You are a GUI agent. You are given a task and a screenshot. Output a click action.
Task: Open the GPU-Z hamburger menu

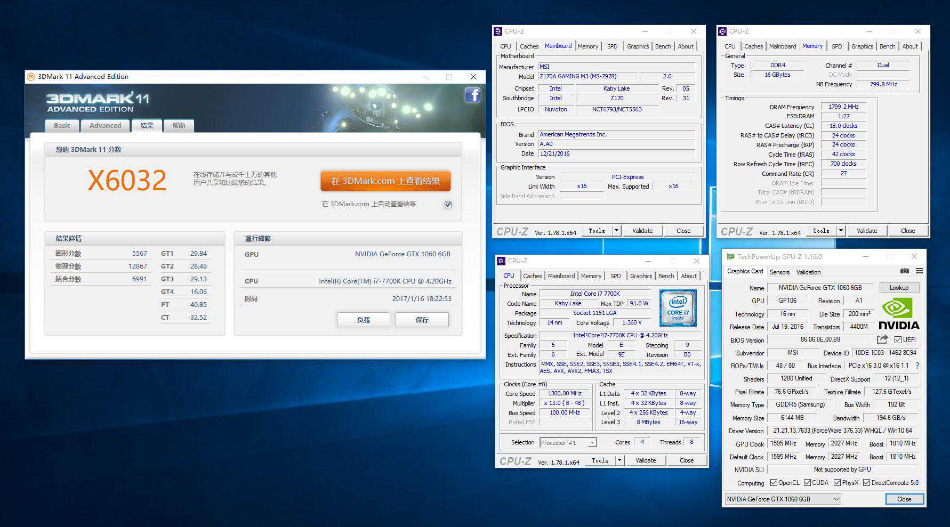point(919,271)
